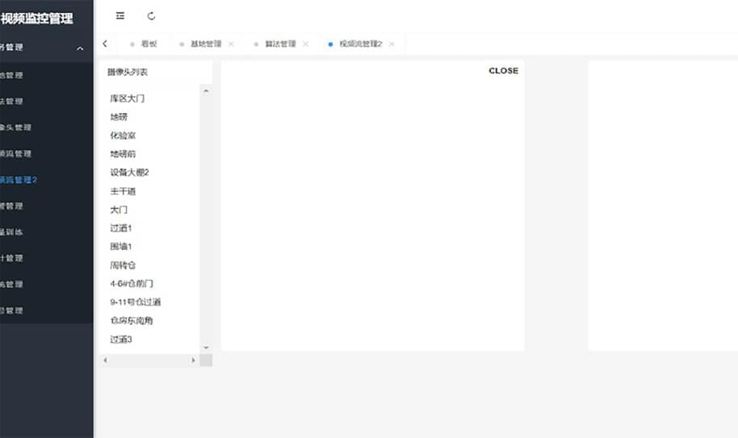Close the 基地管理 tab
The height and width of the screenshot is (438, 738).
click(x=231, y=44)
